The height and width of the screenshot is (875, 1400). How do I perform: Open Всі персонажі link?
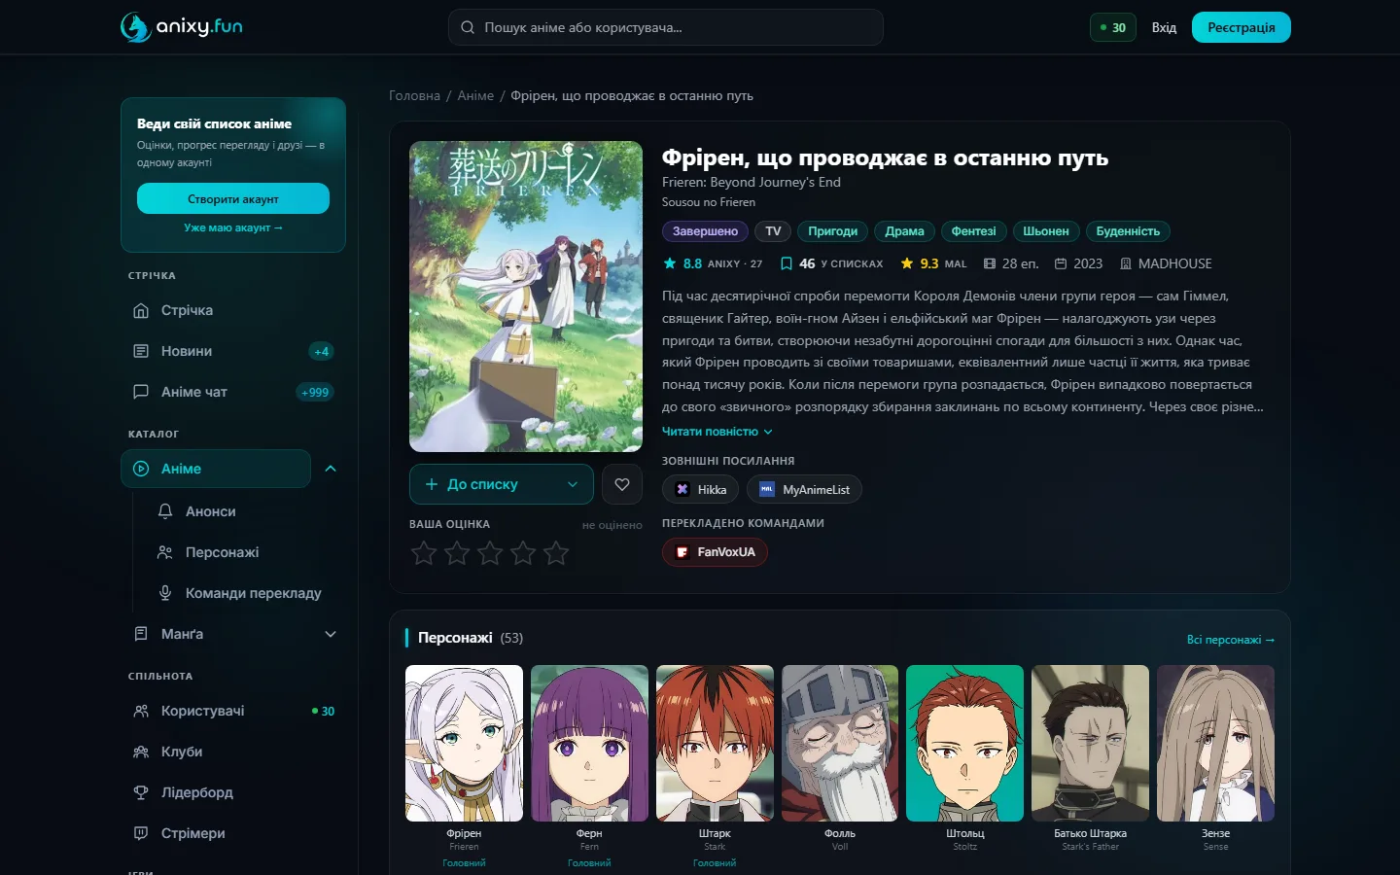pyautogui.click(x=1231, y=640)
